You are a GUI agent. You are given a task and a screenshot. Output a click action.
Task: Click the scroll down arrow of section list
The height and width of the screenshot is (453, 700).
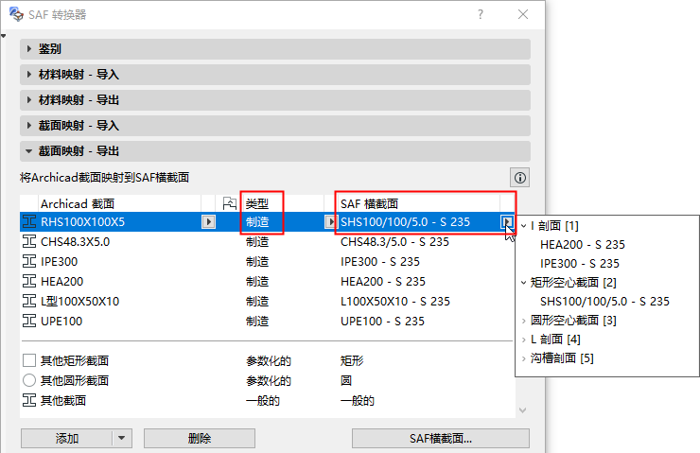pyautogui.click(x=523, y=410)
